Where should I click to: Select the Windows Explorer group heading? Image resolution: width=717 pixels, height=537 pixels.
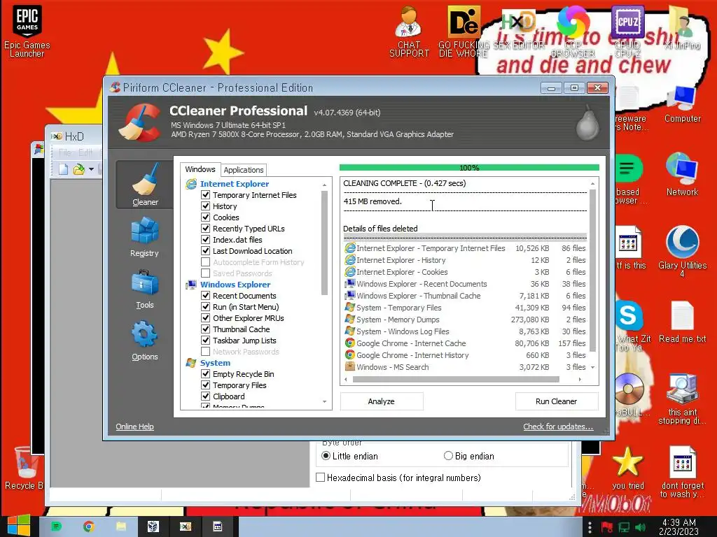tap(235, 285)
